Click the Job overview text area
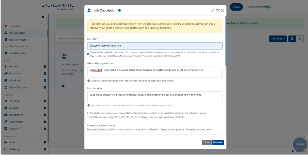The width and height of the screenshot is (308, 155). (x=155, y=97)
